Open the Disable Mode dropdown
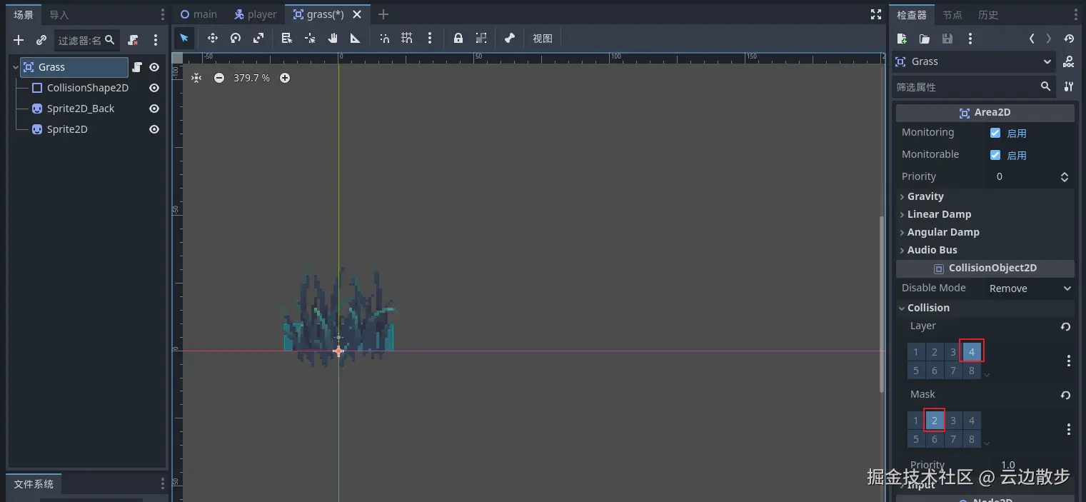Image resolution: width=1086 pixels, height=502 pixels. point(1030,288)
